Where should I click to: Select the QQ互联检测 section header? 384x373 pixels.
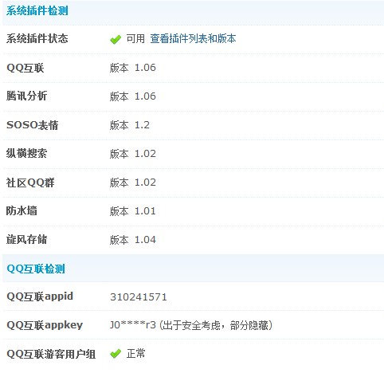tap(36, 269)
